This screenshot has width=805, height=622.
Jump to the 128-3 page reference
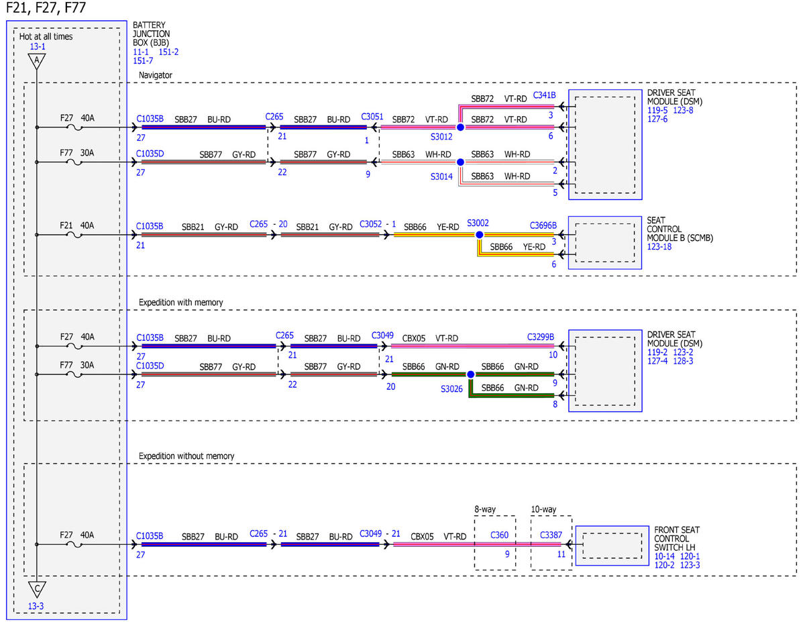point(684,361)
